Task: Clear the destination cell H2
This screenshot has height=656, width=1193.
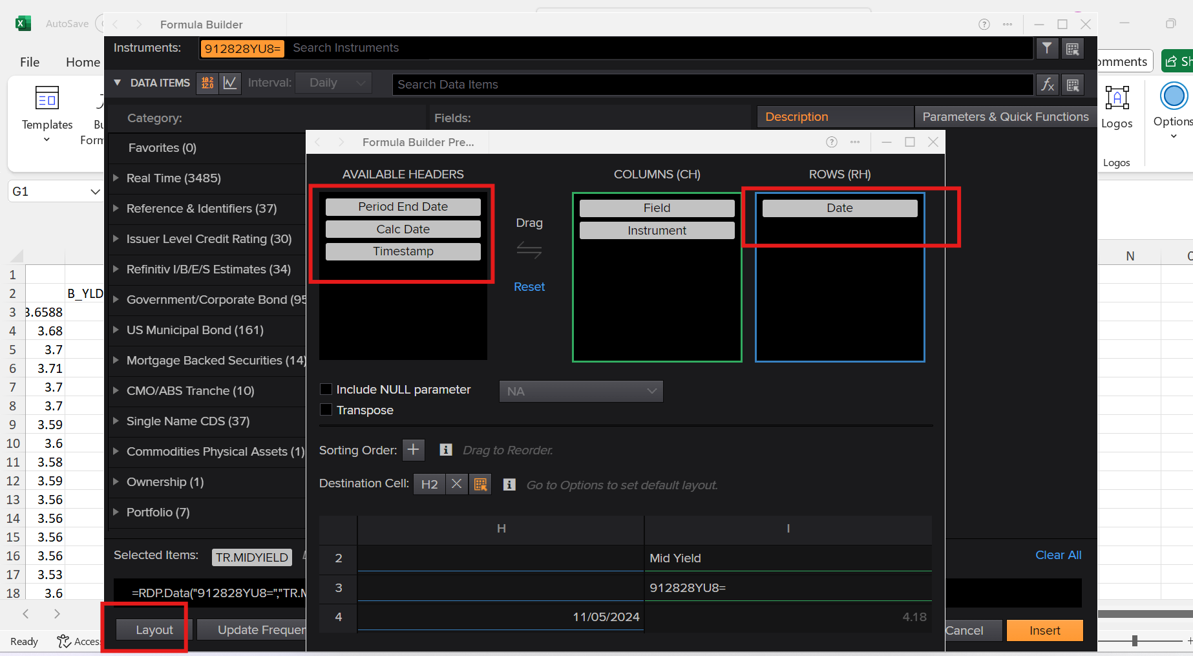Action: click(x=456, y=484)
